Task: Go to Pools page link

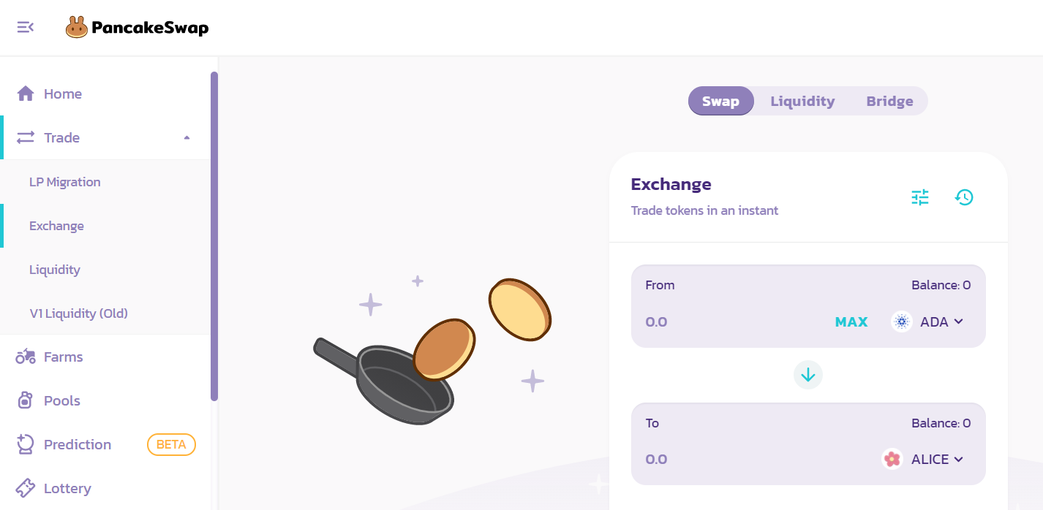Action: (62, 400)
